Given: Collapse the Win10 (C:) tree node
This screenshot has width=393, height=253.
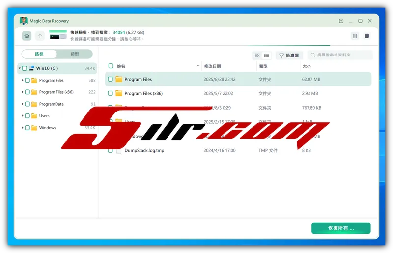Looking at the screenshot, I should click(x=20, y=68).
